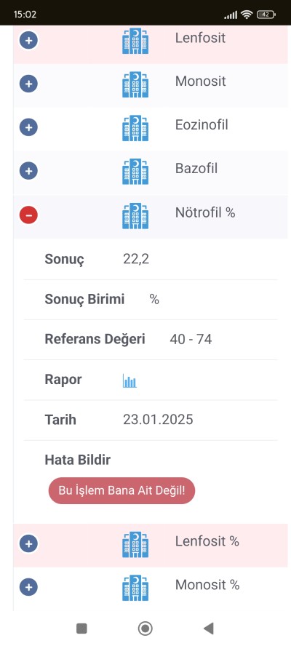Open the Rapor bar chart icon
The width and height of the screenshot is (291, 646).
tap(129, 380)
